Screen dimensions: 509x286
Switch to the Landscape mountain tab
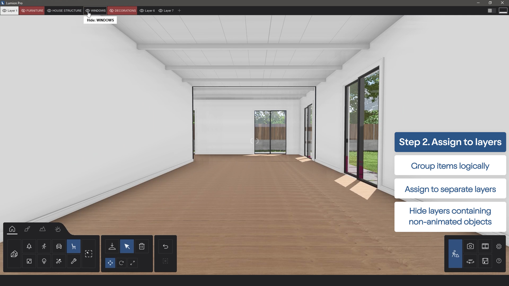[x=42, y=229]
